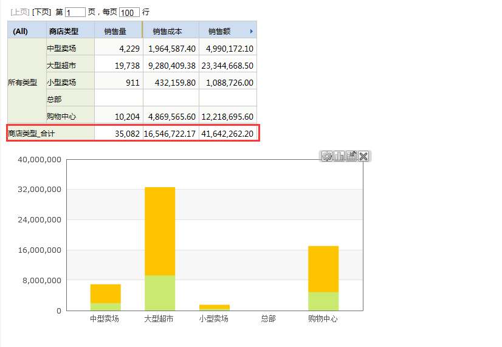This screenshot has width=502, height=347.
Task: Click 大型超市 label on chart axis
Action: pyautogui.click(x=159, y=319)
